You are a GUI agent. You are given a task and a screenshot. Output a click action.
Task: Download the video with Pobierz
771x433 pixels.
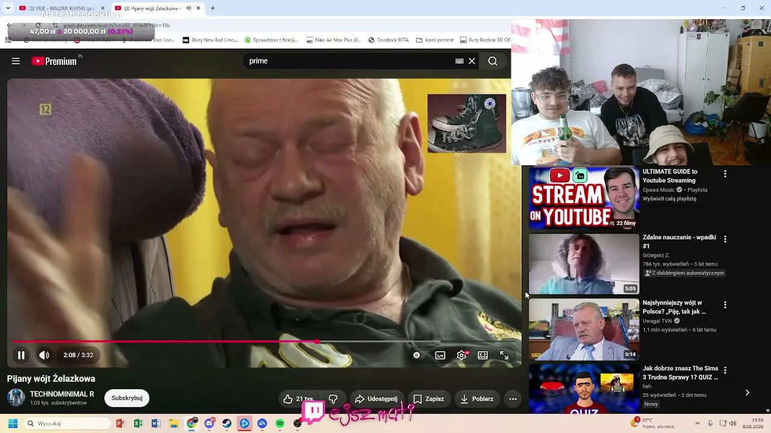477,399
